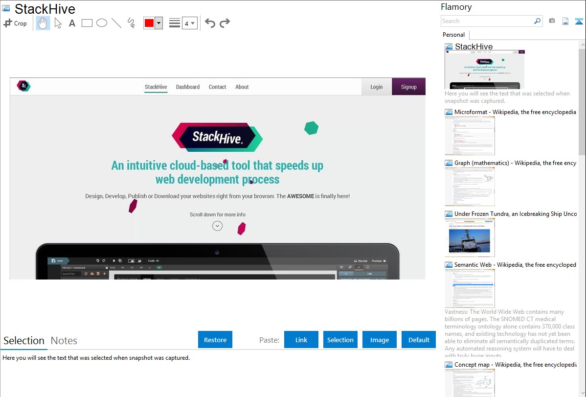This screenshot has width=586, height=397.
Task: Click Semantic Web - Wikipedia snapshot title
Action: click(x=515, y=264)
